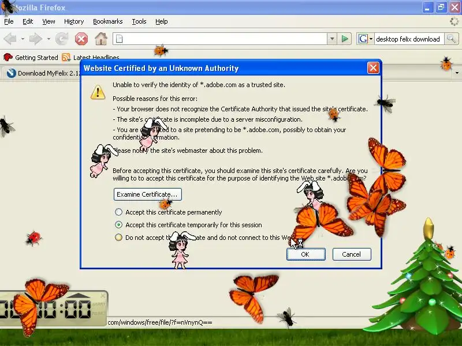Select Accept this certificate permanently
The height and width of the screenshot is (346, 462).
pyautogui.click(x=118, y=212)
